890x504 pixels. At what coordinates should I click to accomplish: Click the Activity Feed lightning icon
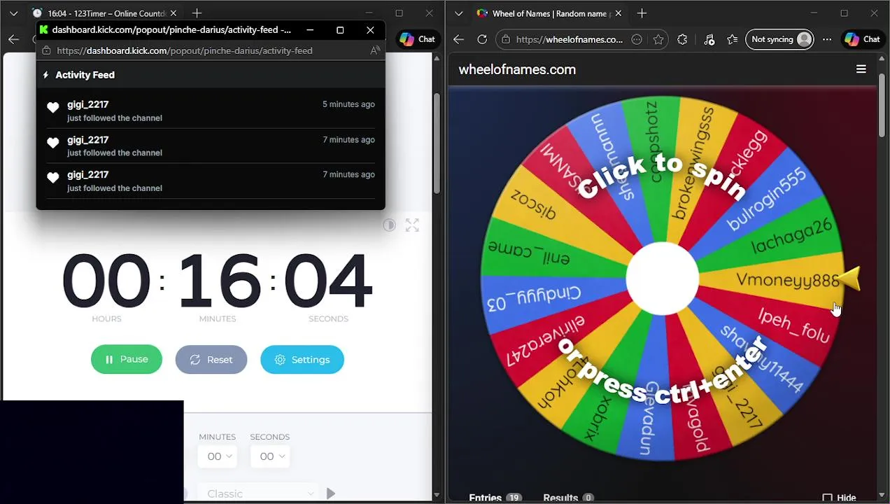[46, 75]
